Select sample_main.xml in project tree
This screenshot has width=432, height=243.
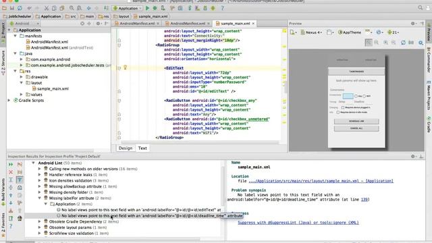(51, 88)
